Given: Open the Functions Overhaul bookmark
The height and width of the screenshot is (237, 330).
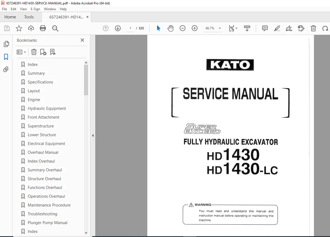Looking at the screenshot, I should [45, 188].
